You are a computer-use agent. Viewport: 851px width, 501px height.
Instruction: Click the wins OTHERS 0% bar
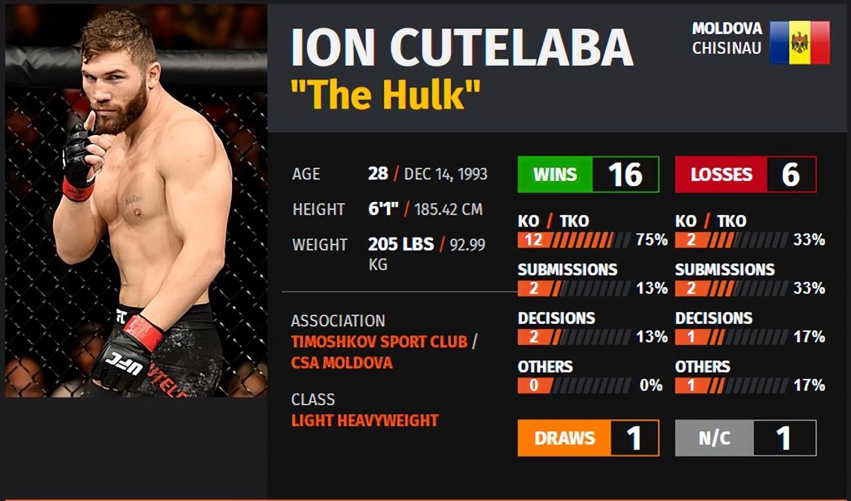(x=574, y=386)
